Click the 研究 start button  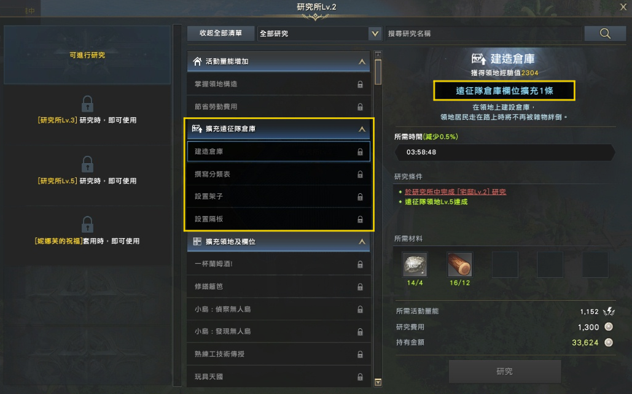click(x=505, y=371)
